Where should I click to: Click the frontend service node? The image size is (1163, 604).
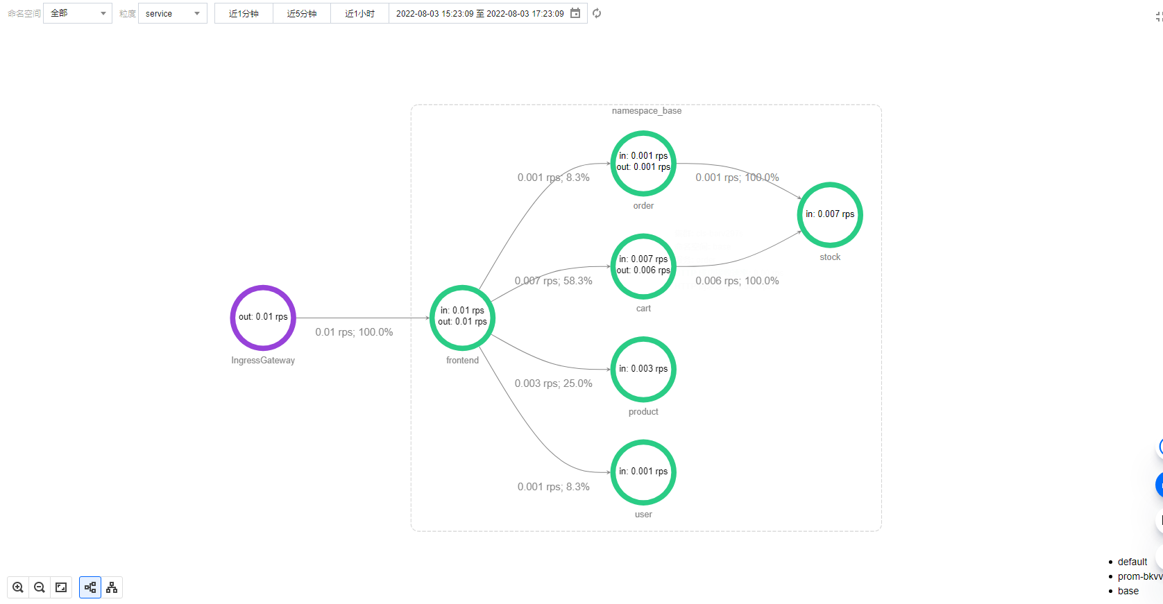pyautogui.click(x=462, y=318)
